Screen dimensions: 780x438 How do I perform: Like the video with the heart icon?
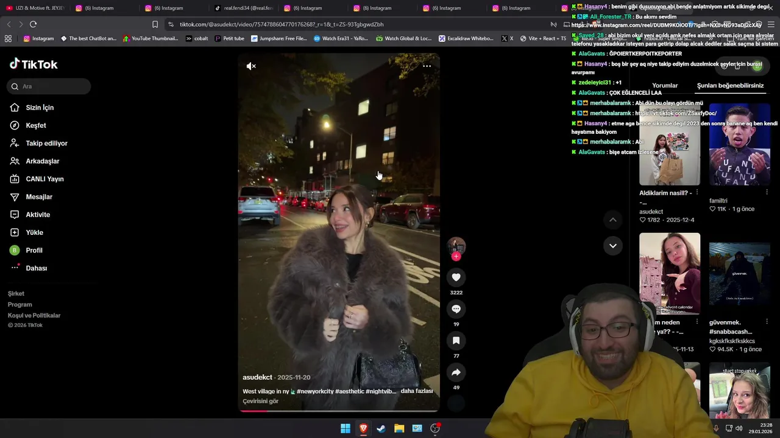456,277
